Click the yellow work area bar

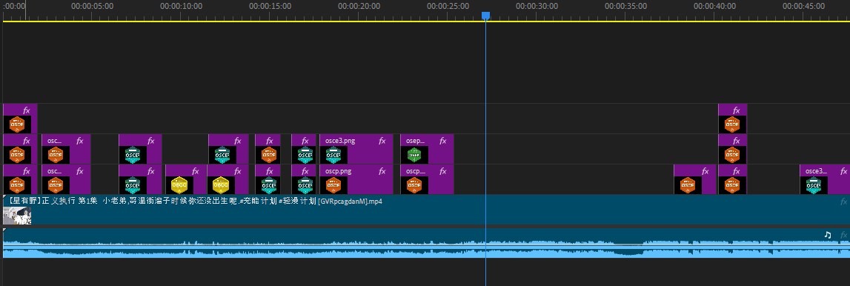click(x=426, y=21)
